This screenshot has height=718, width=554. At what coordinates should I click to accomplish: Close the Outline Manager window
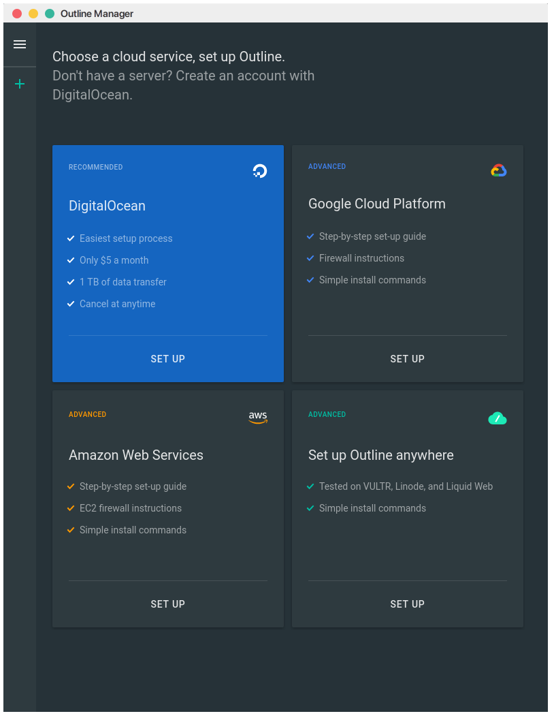(x=18, y=14)
